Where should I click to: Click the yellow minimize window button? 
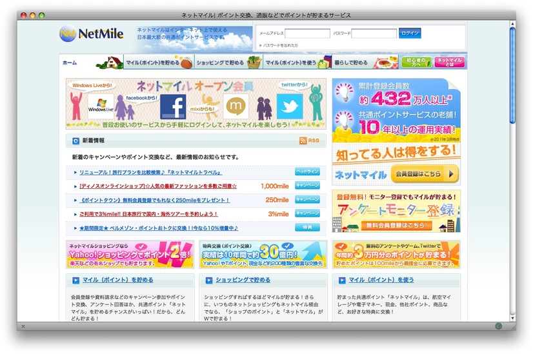pyautogui.click(x=33, y=15)
